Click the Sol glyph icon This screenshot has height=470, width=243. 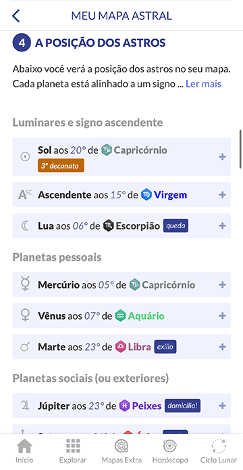pyautogui.click(x=25, y=156)
